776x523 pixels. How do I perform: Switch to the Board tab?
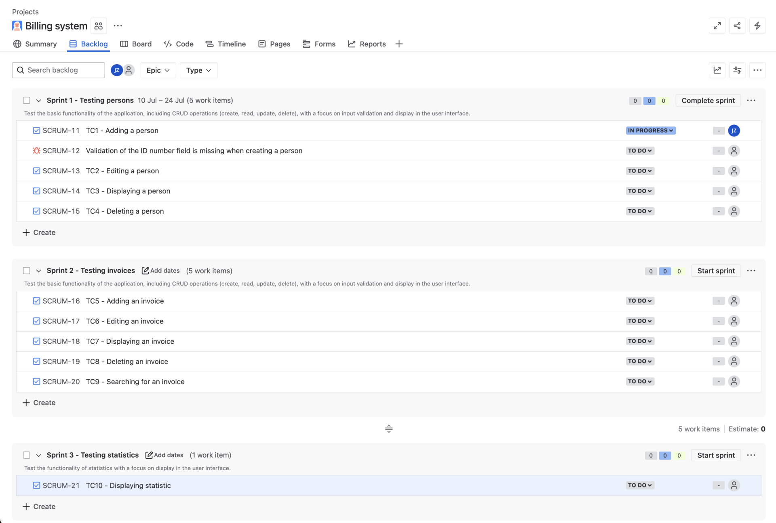click(136, 44)
